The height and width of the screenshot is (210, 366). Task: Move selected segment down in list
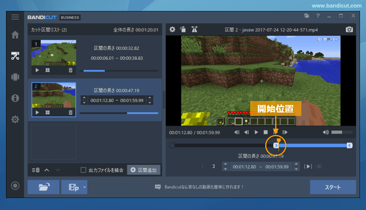click(x=58, y=170)
